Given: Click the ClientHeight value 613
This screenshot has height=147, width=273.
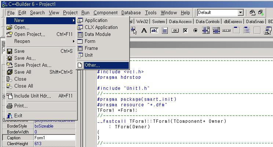Looking at the screenshot, I should pyautogui.click(x=55, y=144).
